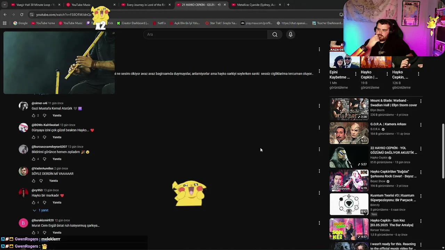Open Hayko Cepkin - Son Kez video title
The image size is (445, 250).
coord(392,223)
